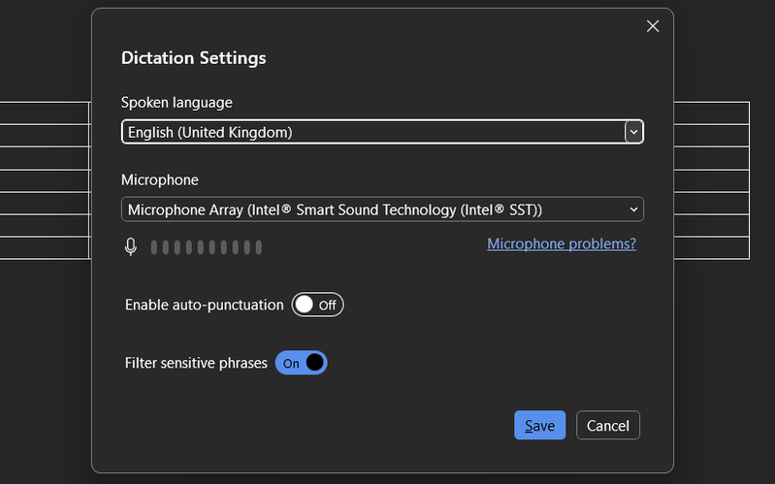Image resolution: width=775 pixels, height=484 pixels.
Task: Click the chevron arrow on Microphone dropdown
Action: pyautogui.click(x=634, y=210)
